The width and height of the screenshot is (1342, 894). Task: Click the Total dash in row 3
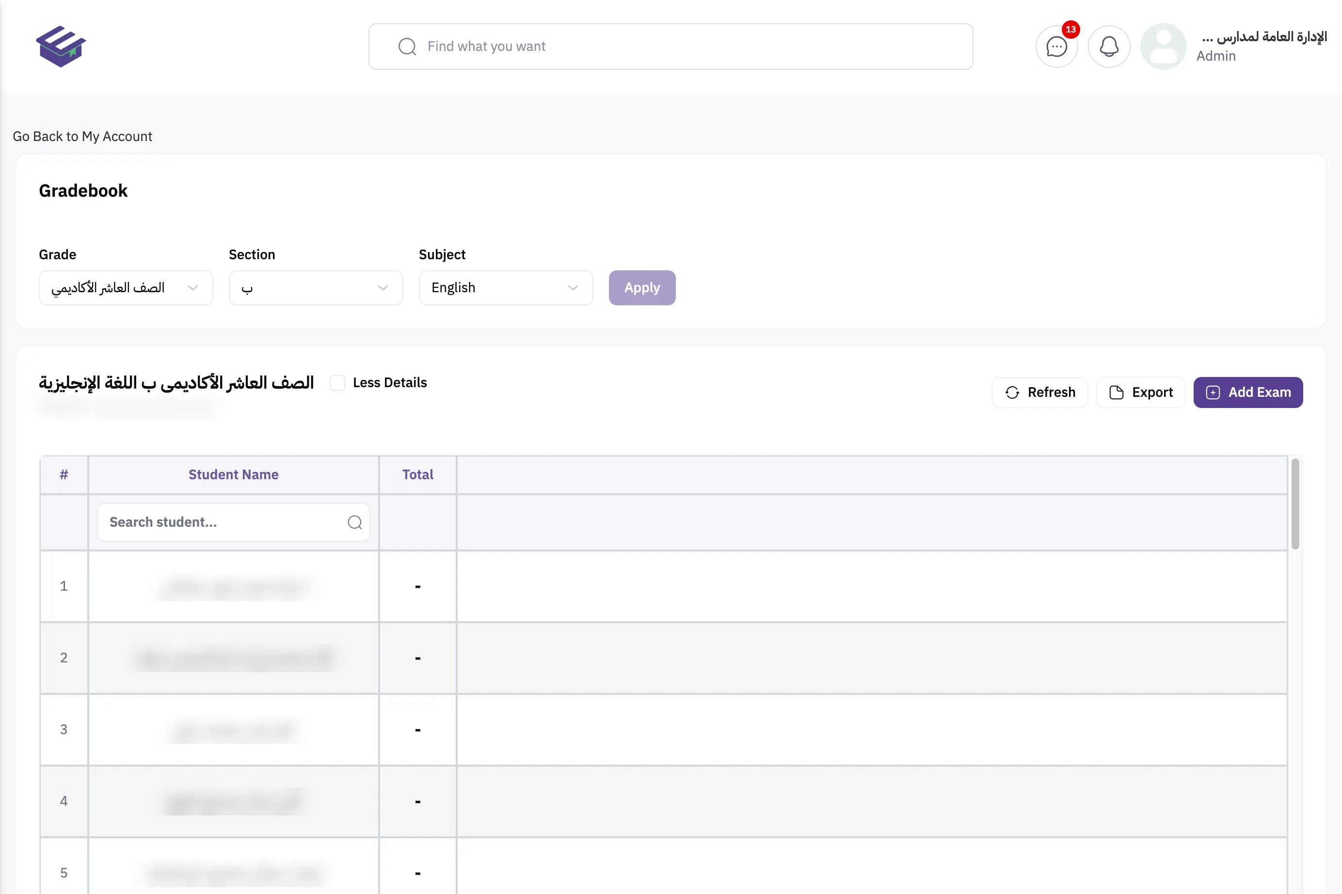pos(417,730)
